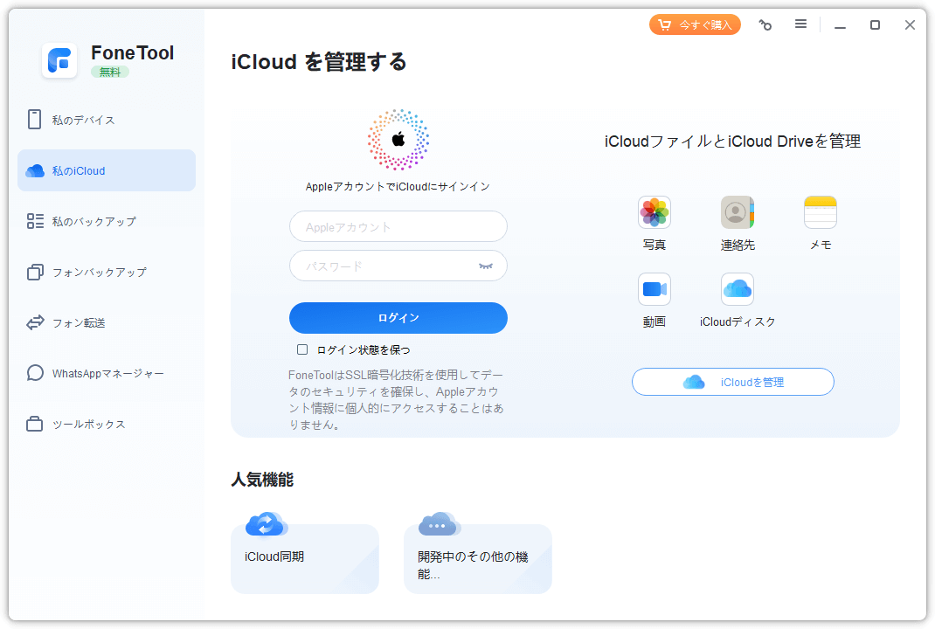Open the hamburger menu icon
This screenshot has height=629, width=935.
(800, 24)
